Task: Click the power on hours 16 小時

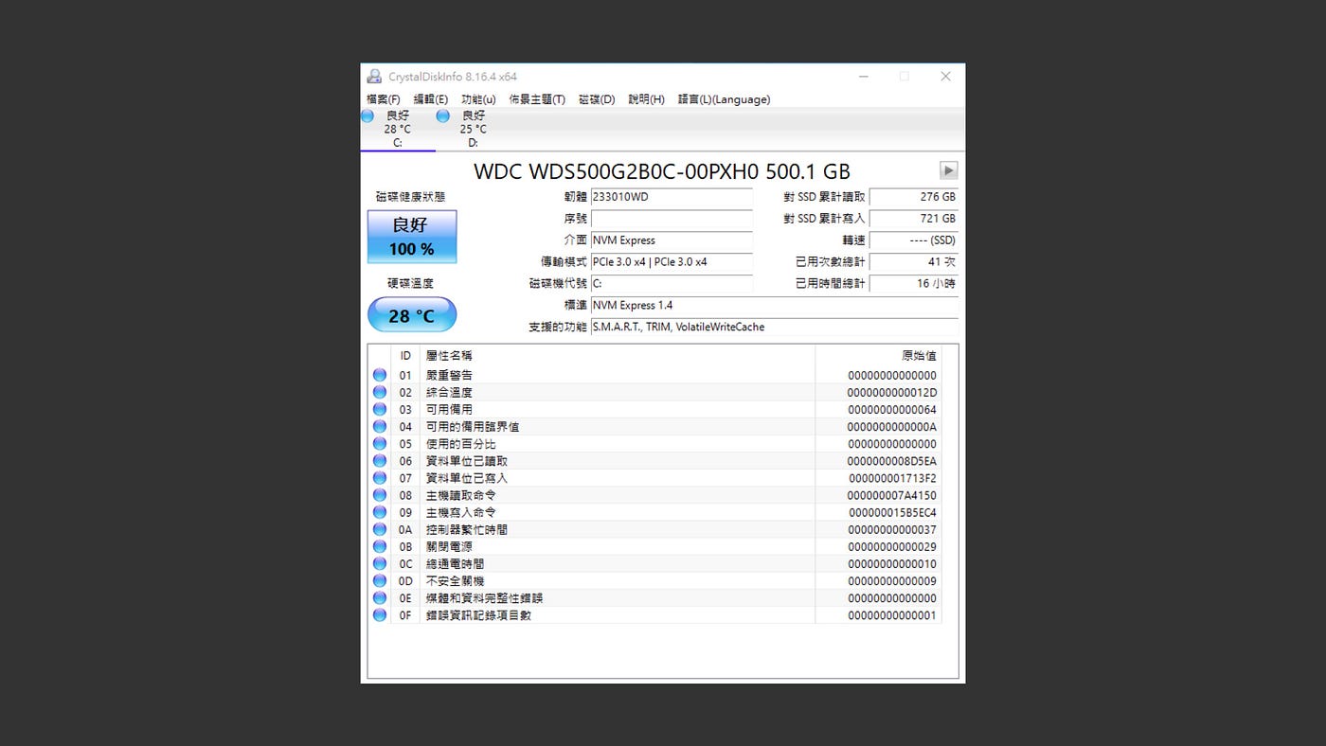Action: (x=914, y=284)
